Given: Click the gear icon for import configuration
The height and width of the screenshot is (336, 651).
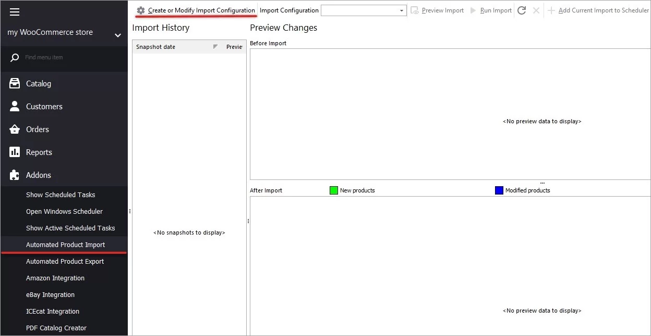Looking at the screenshot, I should click(140, 10).
